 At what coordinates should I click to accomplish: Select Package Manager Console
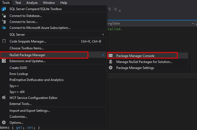point(148,56)
